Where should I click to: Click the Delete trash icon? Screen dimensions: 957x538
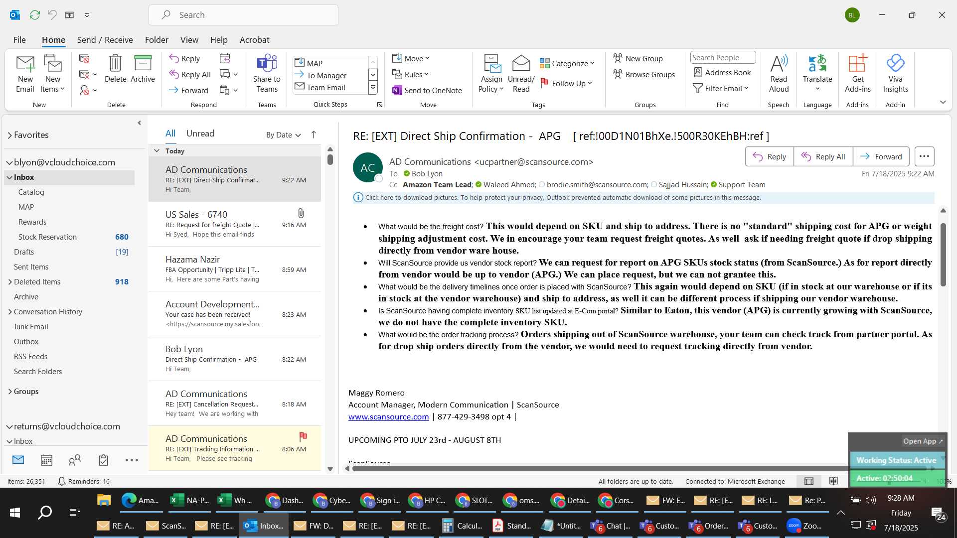[x=115, y=63]
